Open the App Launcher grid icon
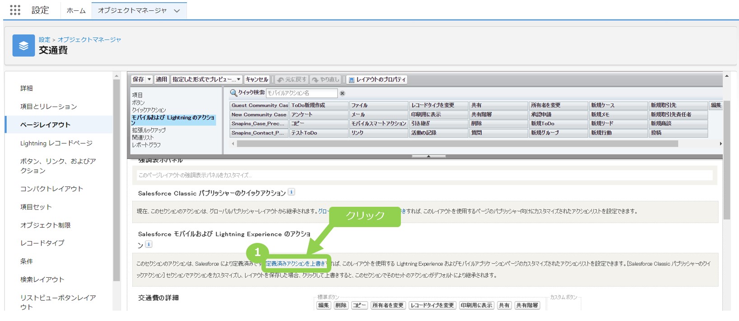Screen dimensions: 739x321 [x=15, y=10]
